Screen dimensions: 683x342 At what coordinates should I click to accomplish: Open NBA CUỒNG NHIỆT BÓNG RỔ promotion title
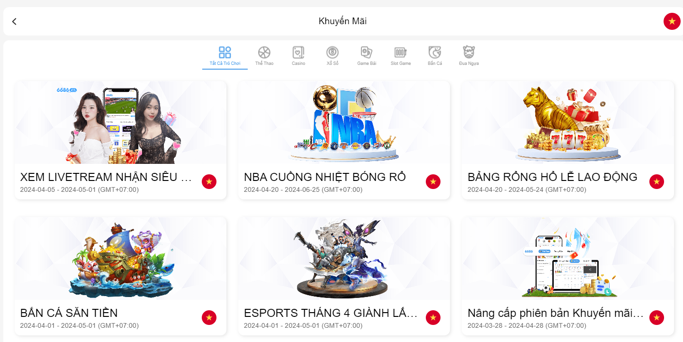(x=325, y=177)
